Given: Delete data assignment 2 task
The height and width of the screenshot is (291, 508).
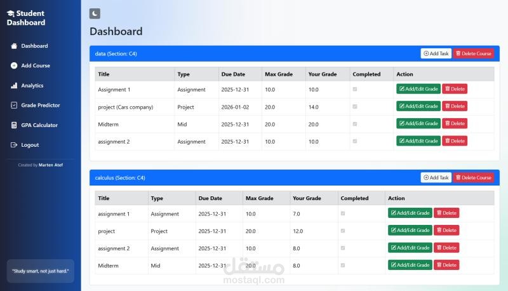Looking at the screenshot, I should [x=455, y=141].
